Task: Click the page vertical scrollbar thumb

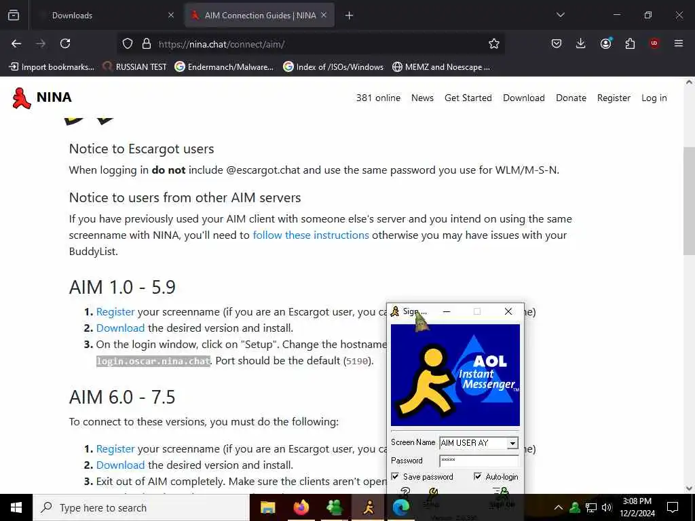Action: (690, 201)
